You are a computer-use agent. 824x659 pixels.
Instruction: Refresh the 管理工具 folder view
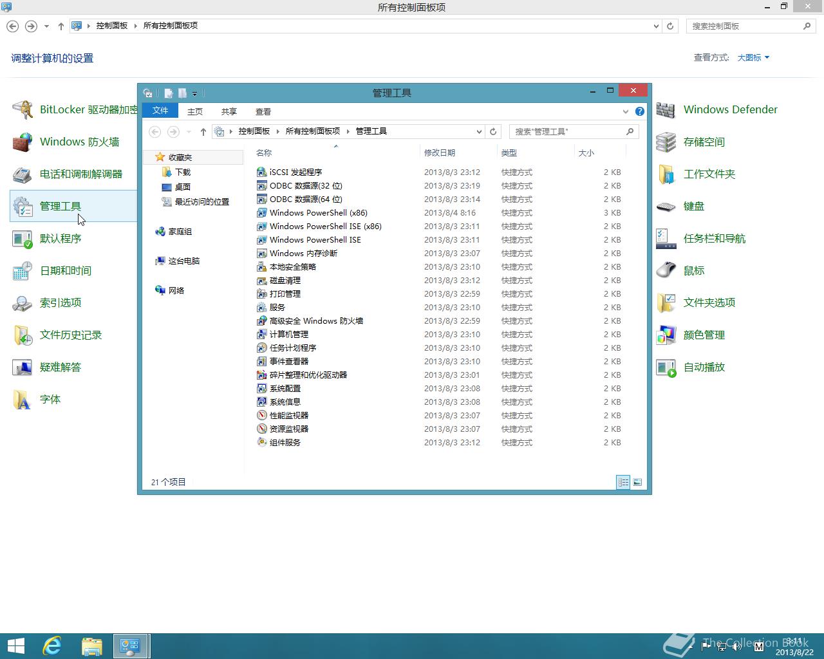(x=493, y=131)
